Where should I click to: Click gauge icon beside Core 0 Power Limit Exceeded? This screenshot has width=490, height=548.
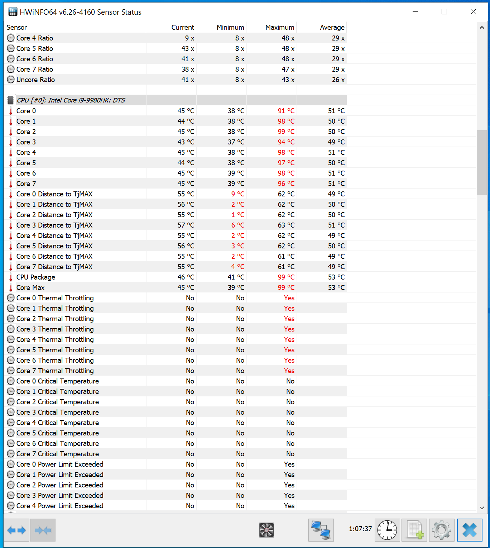(x=11, y=464)
